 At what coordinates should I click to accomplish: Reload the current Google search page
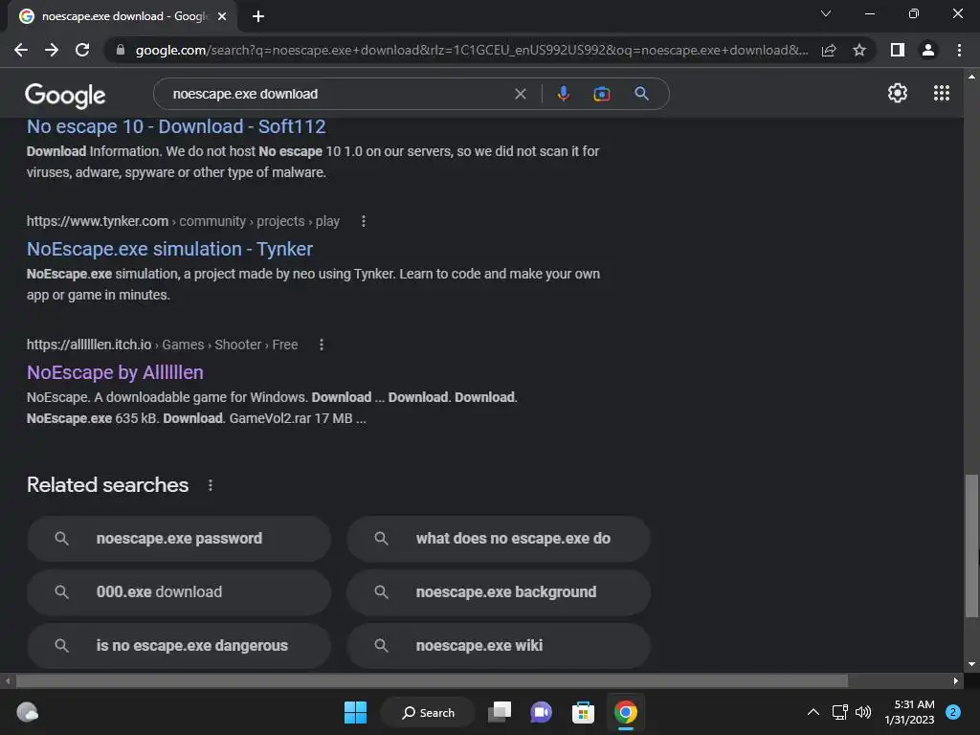(x=82, y=50)
